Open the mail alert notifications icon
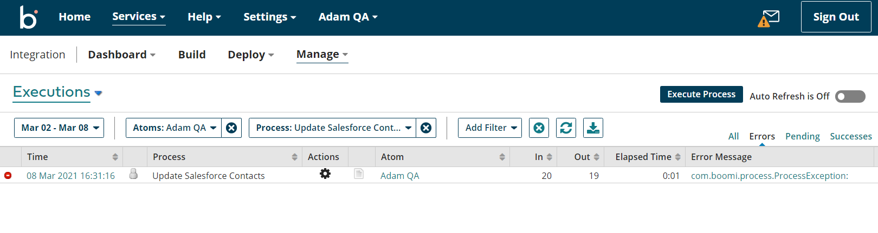This screenshot has height=233, width=878. pos(769,18)
